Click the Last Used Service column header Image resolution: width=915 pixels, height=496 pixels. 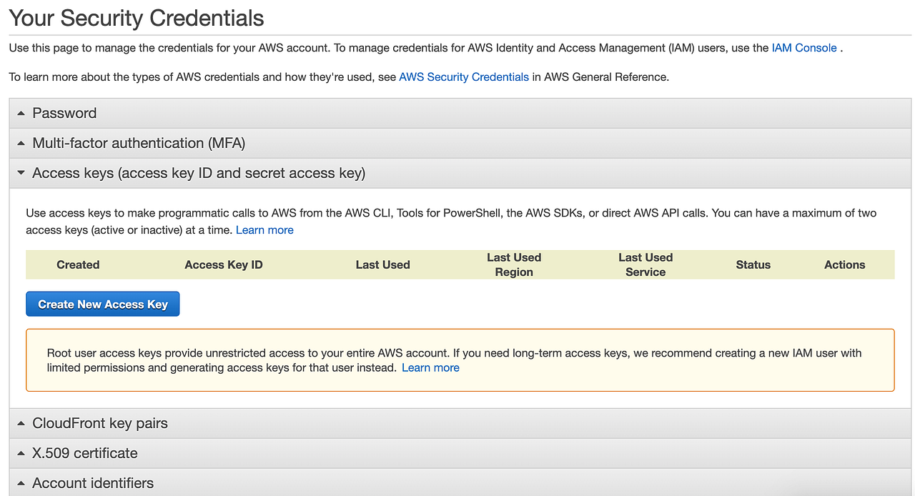646,265
